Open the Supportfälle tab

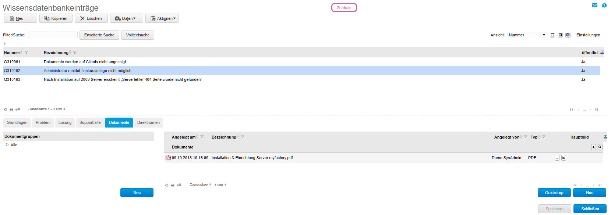(90, 123)
